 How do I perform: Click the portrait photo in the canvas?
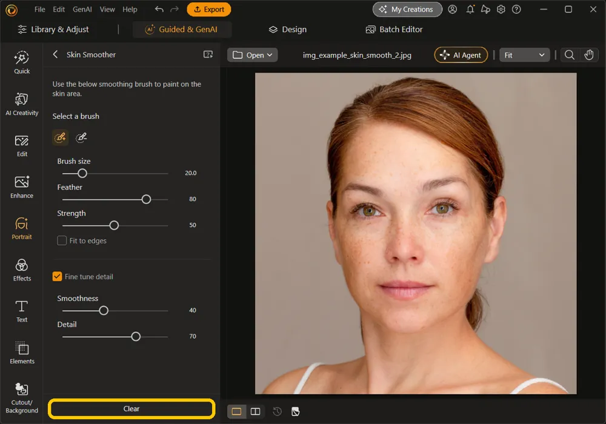point(416,234)
